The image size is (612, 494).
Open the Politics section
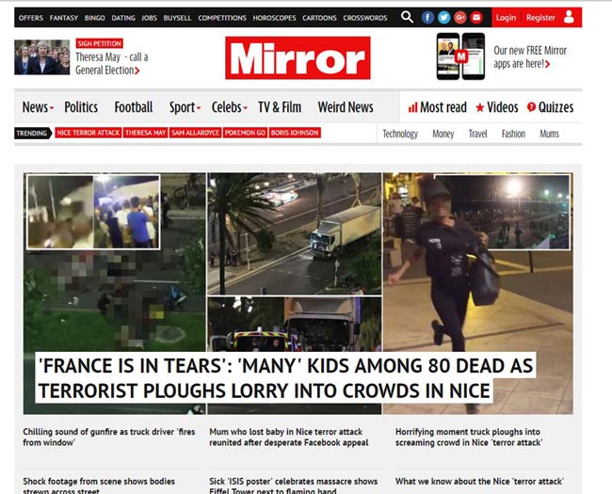coord(81,107)
